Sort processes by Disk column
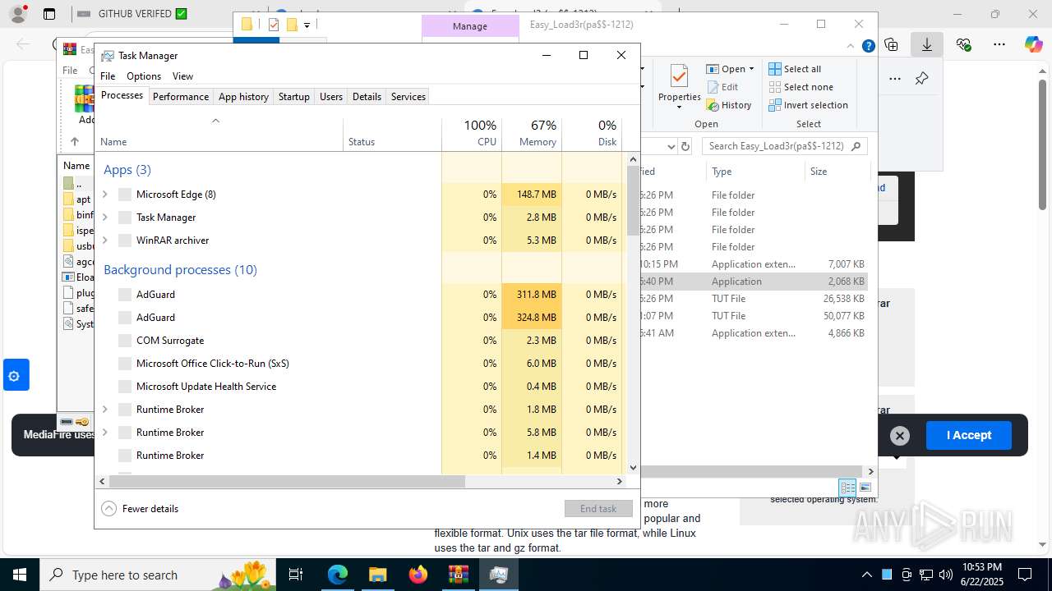This screenshot has height=591, width=1052. 592,133
